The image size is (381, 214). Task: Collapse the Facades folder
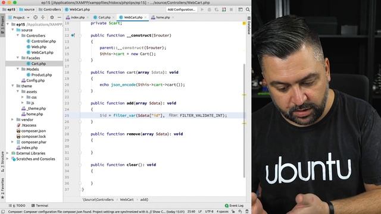point(18,58)
